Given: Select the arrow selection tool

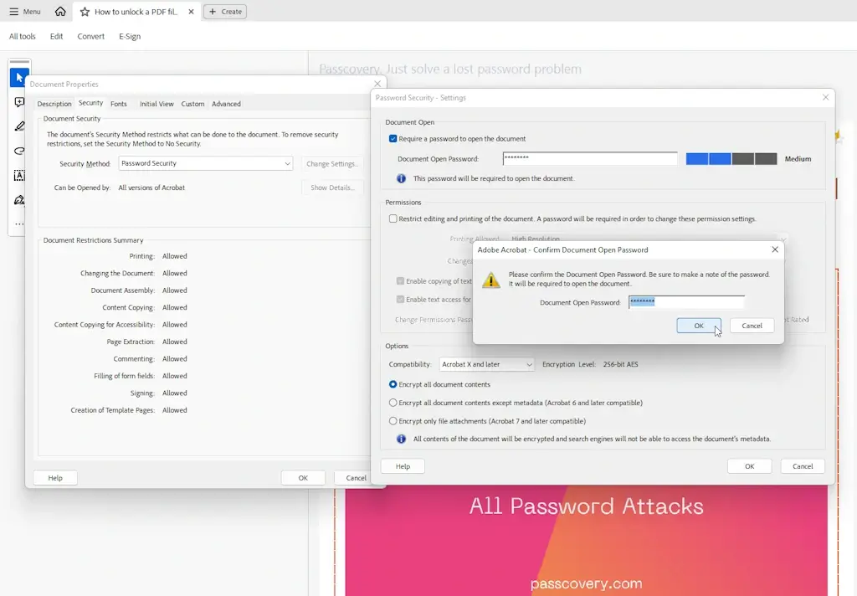Looking at the screenshot, I should click(x=19, y=78).
